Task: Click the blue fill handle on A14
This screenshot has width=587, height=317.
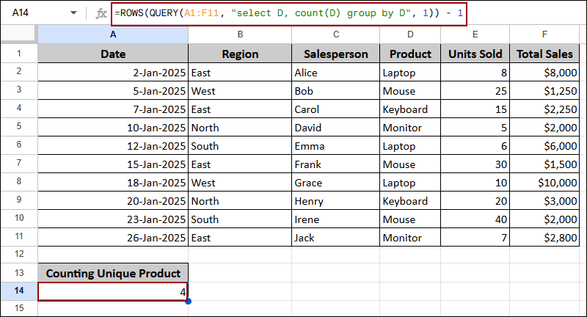Action: point(188,301)
